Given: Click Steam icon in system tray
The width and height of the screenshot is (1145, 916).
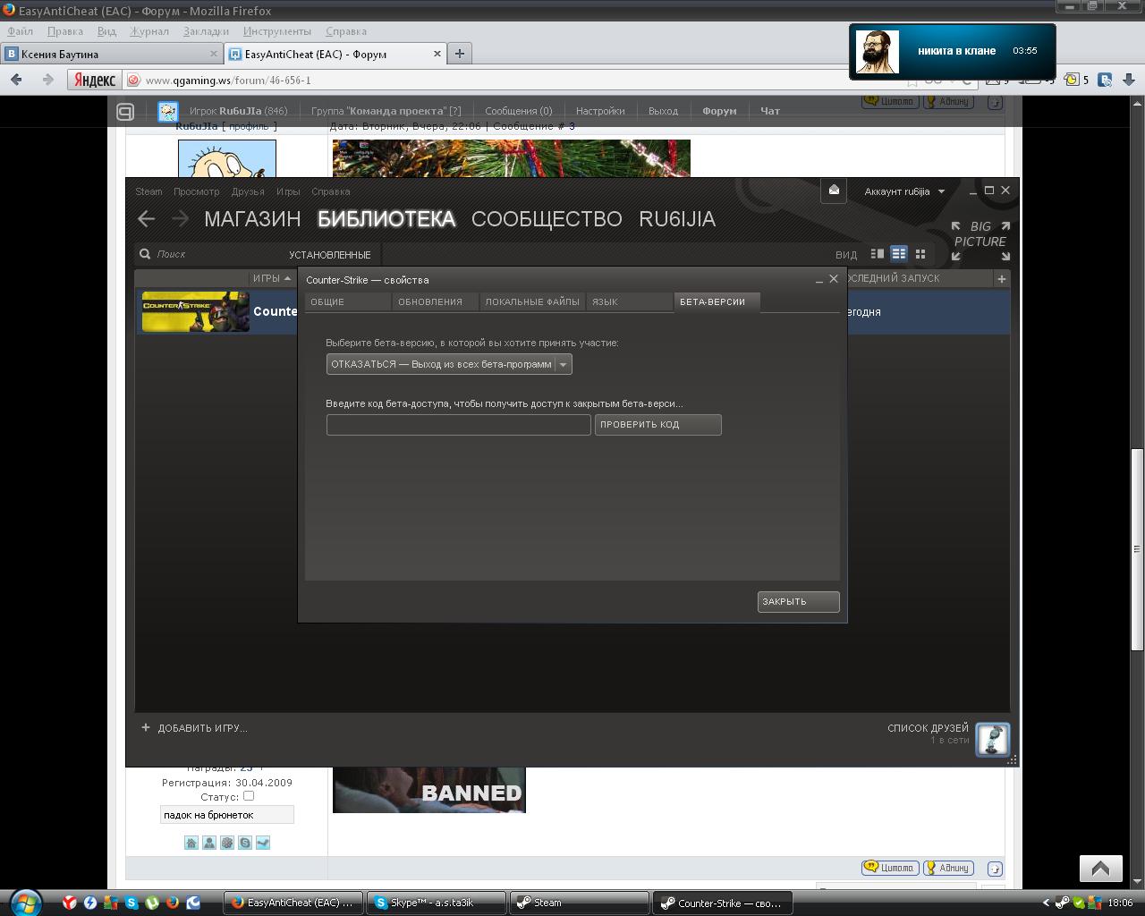Looking at the screenshot, I should coord(1062,903).
